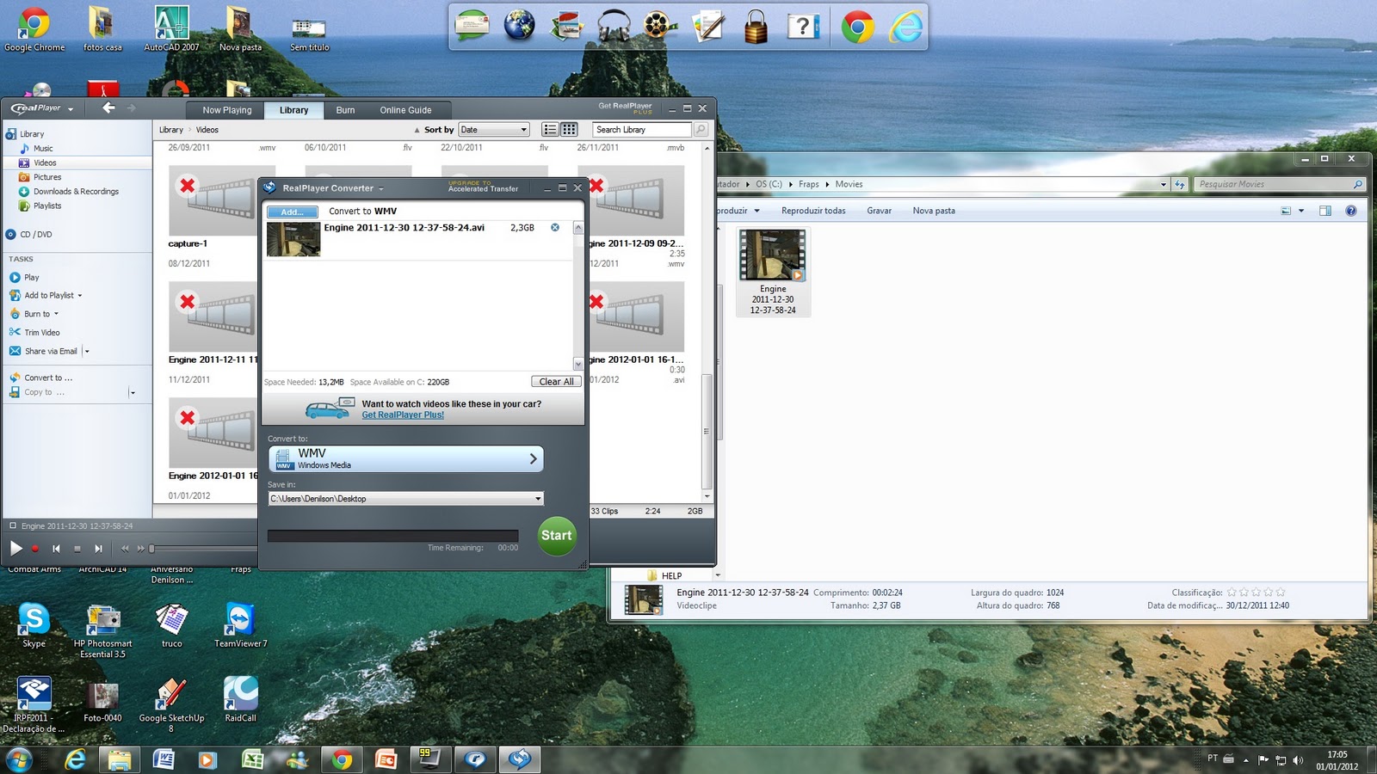This screenshot has width=1377, height=774.
Task: Skip to next clip in RealPlayer
Action: pos(98,549)
